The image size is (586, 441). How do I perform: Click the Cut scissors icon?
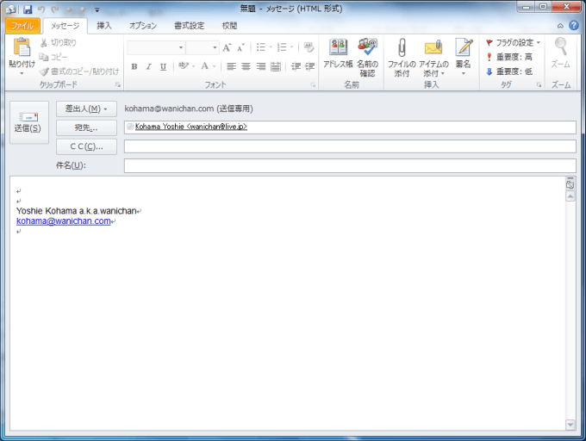44,42
